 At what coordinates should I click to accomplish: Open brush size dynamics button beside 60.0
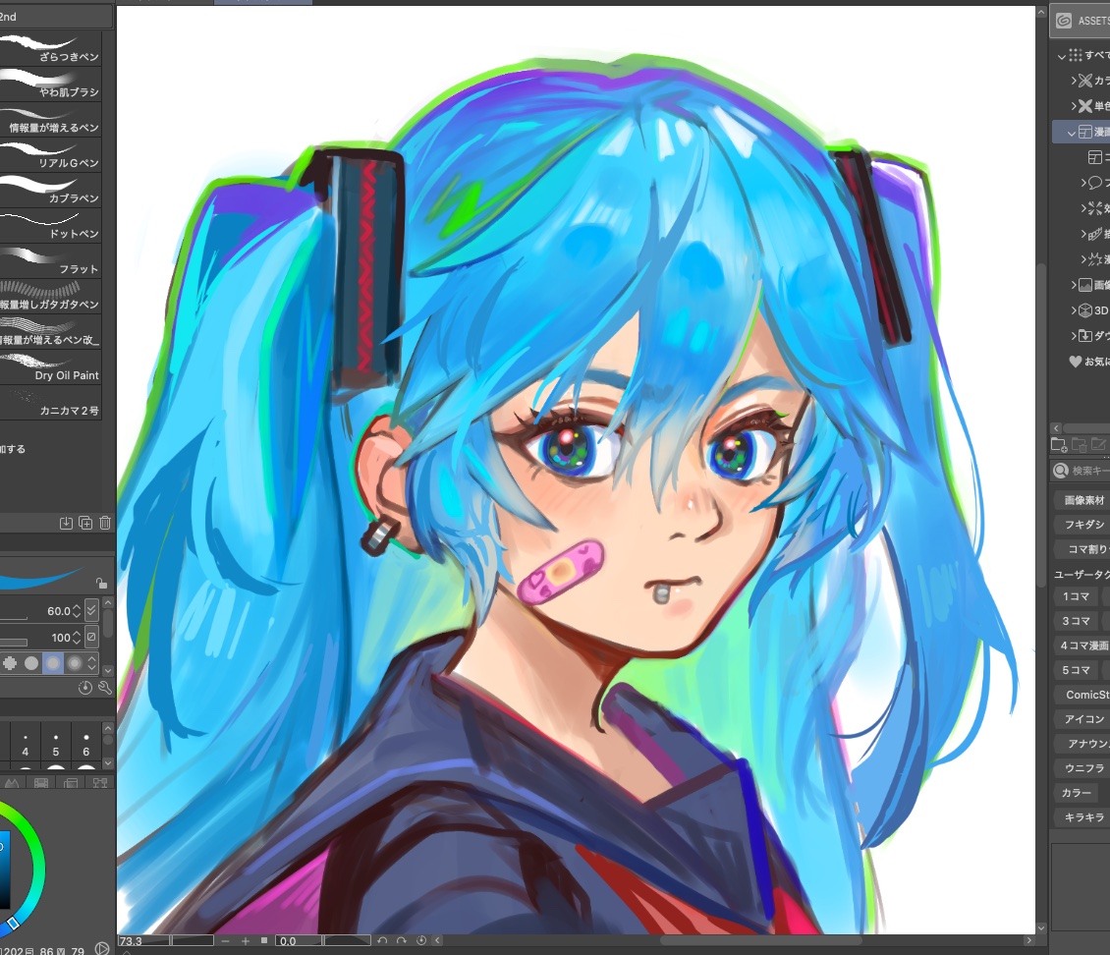click(x=91, y=610)
